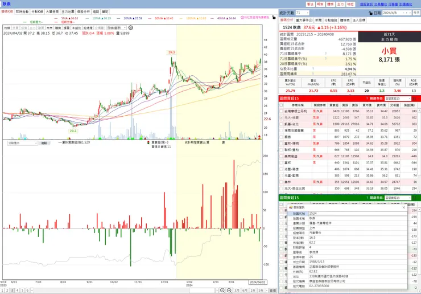Toggle 均線 overlay button in chart toolbar
This screenshot has width=421, height=294.
click(x=7, y=28)
